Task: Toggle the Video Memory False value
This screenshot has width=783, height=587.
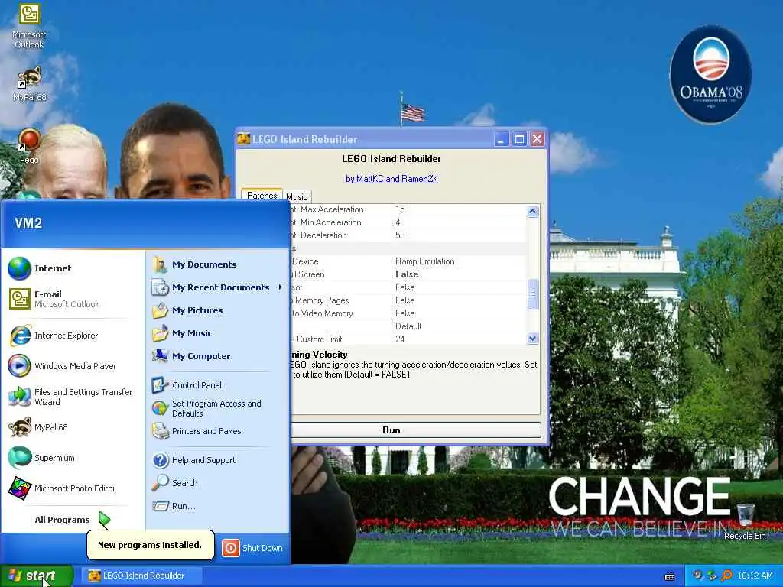Action: (x=405, y=313)
